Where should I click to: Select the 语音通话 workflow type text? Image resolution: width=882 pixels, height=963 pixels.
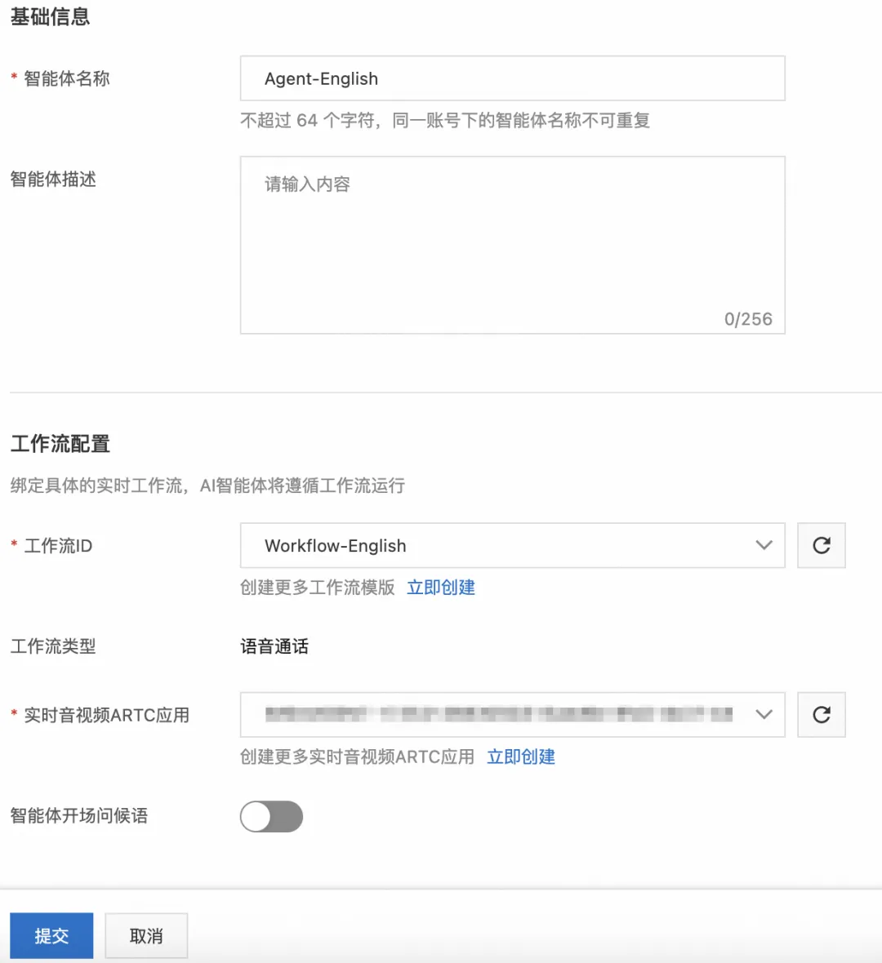274,646
